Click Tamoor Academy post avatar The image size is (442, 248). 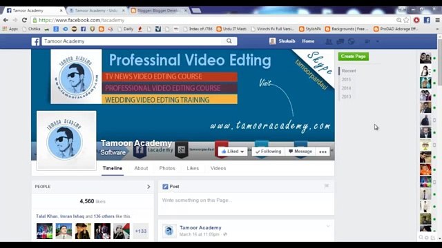point(169,231)
